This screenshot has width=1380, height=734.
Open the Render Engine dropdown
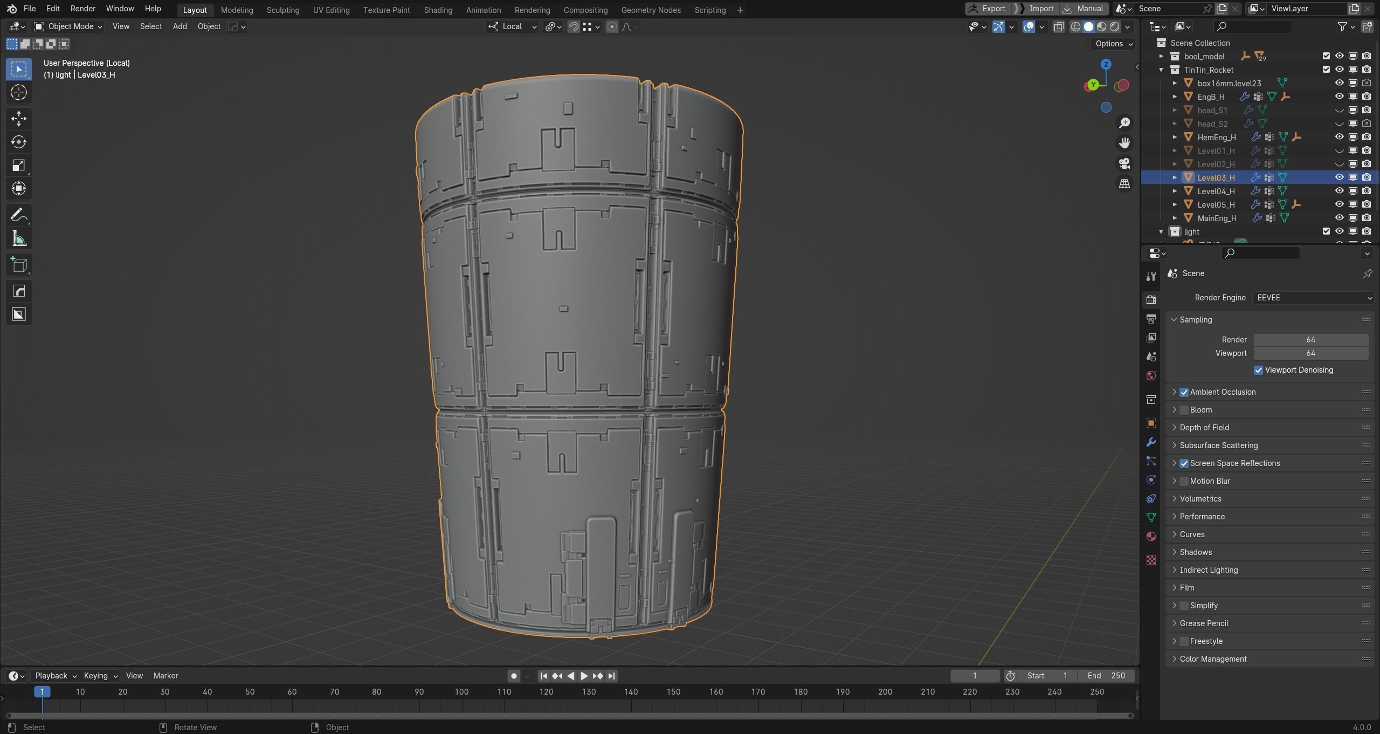[x=1312, y=298]
